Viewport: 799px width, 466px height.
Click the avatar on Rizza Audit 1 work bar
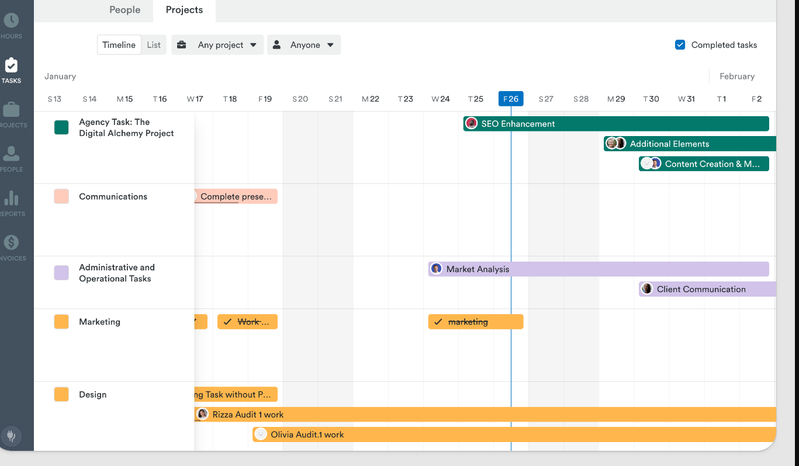202,413
